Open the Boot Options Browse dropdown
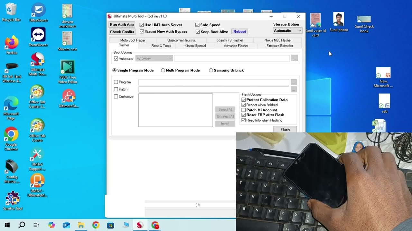Screen dimensions: 412x231 [154, 58]
